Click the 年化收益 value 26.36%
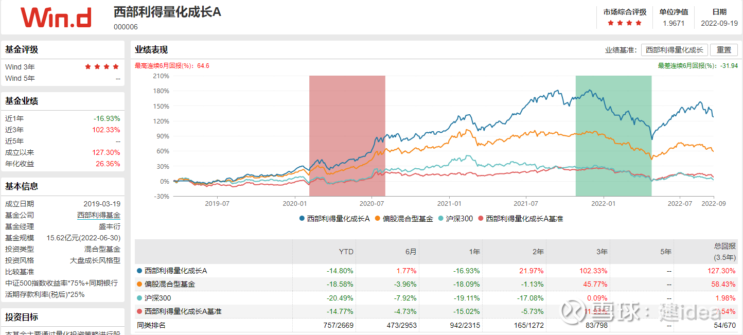743x335 pixels. [x=108, y=164]
